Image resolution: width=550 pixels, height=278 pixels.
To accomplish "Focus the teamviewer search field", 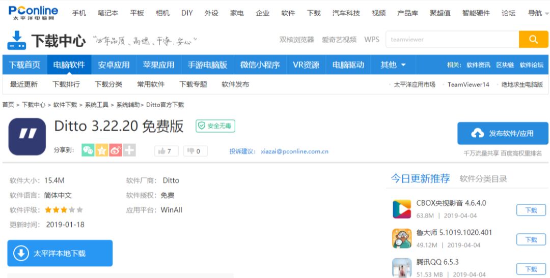I will coord(452,40).
